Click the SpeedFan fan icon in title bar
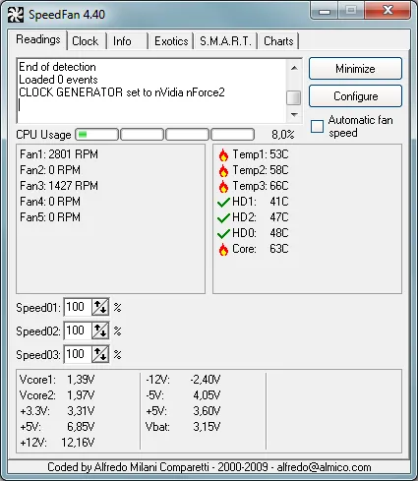Screen dimensions: 418x481 coord(16,15)
